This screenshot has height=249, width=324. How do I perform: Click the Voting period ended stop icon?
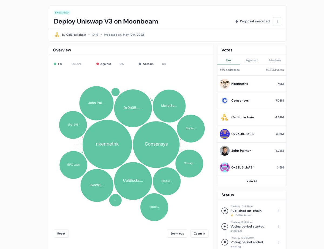coord(225,242)
